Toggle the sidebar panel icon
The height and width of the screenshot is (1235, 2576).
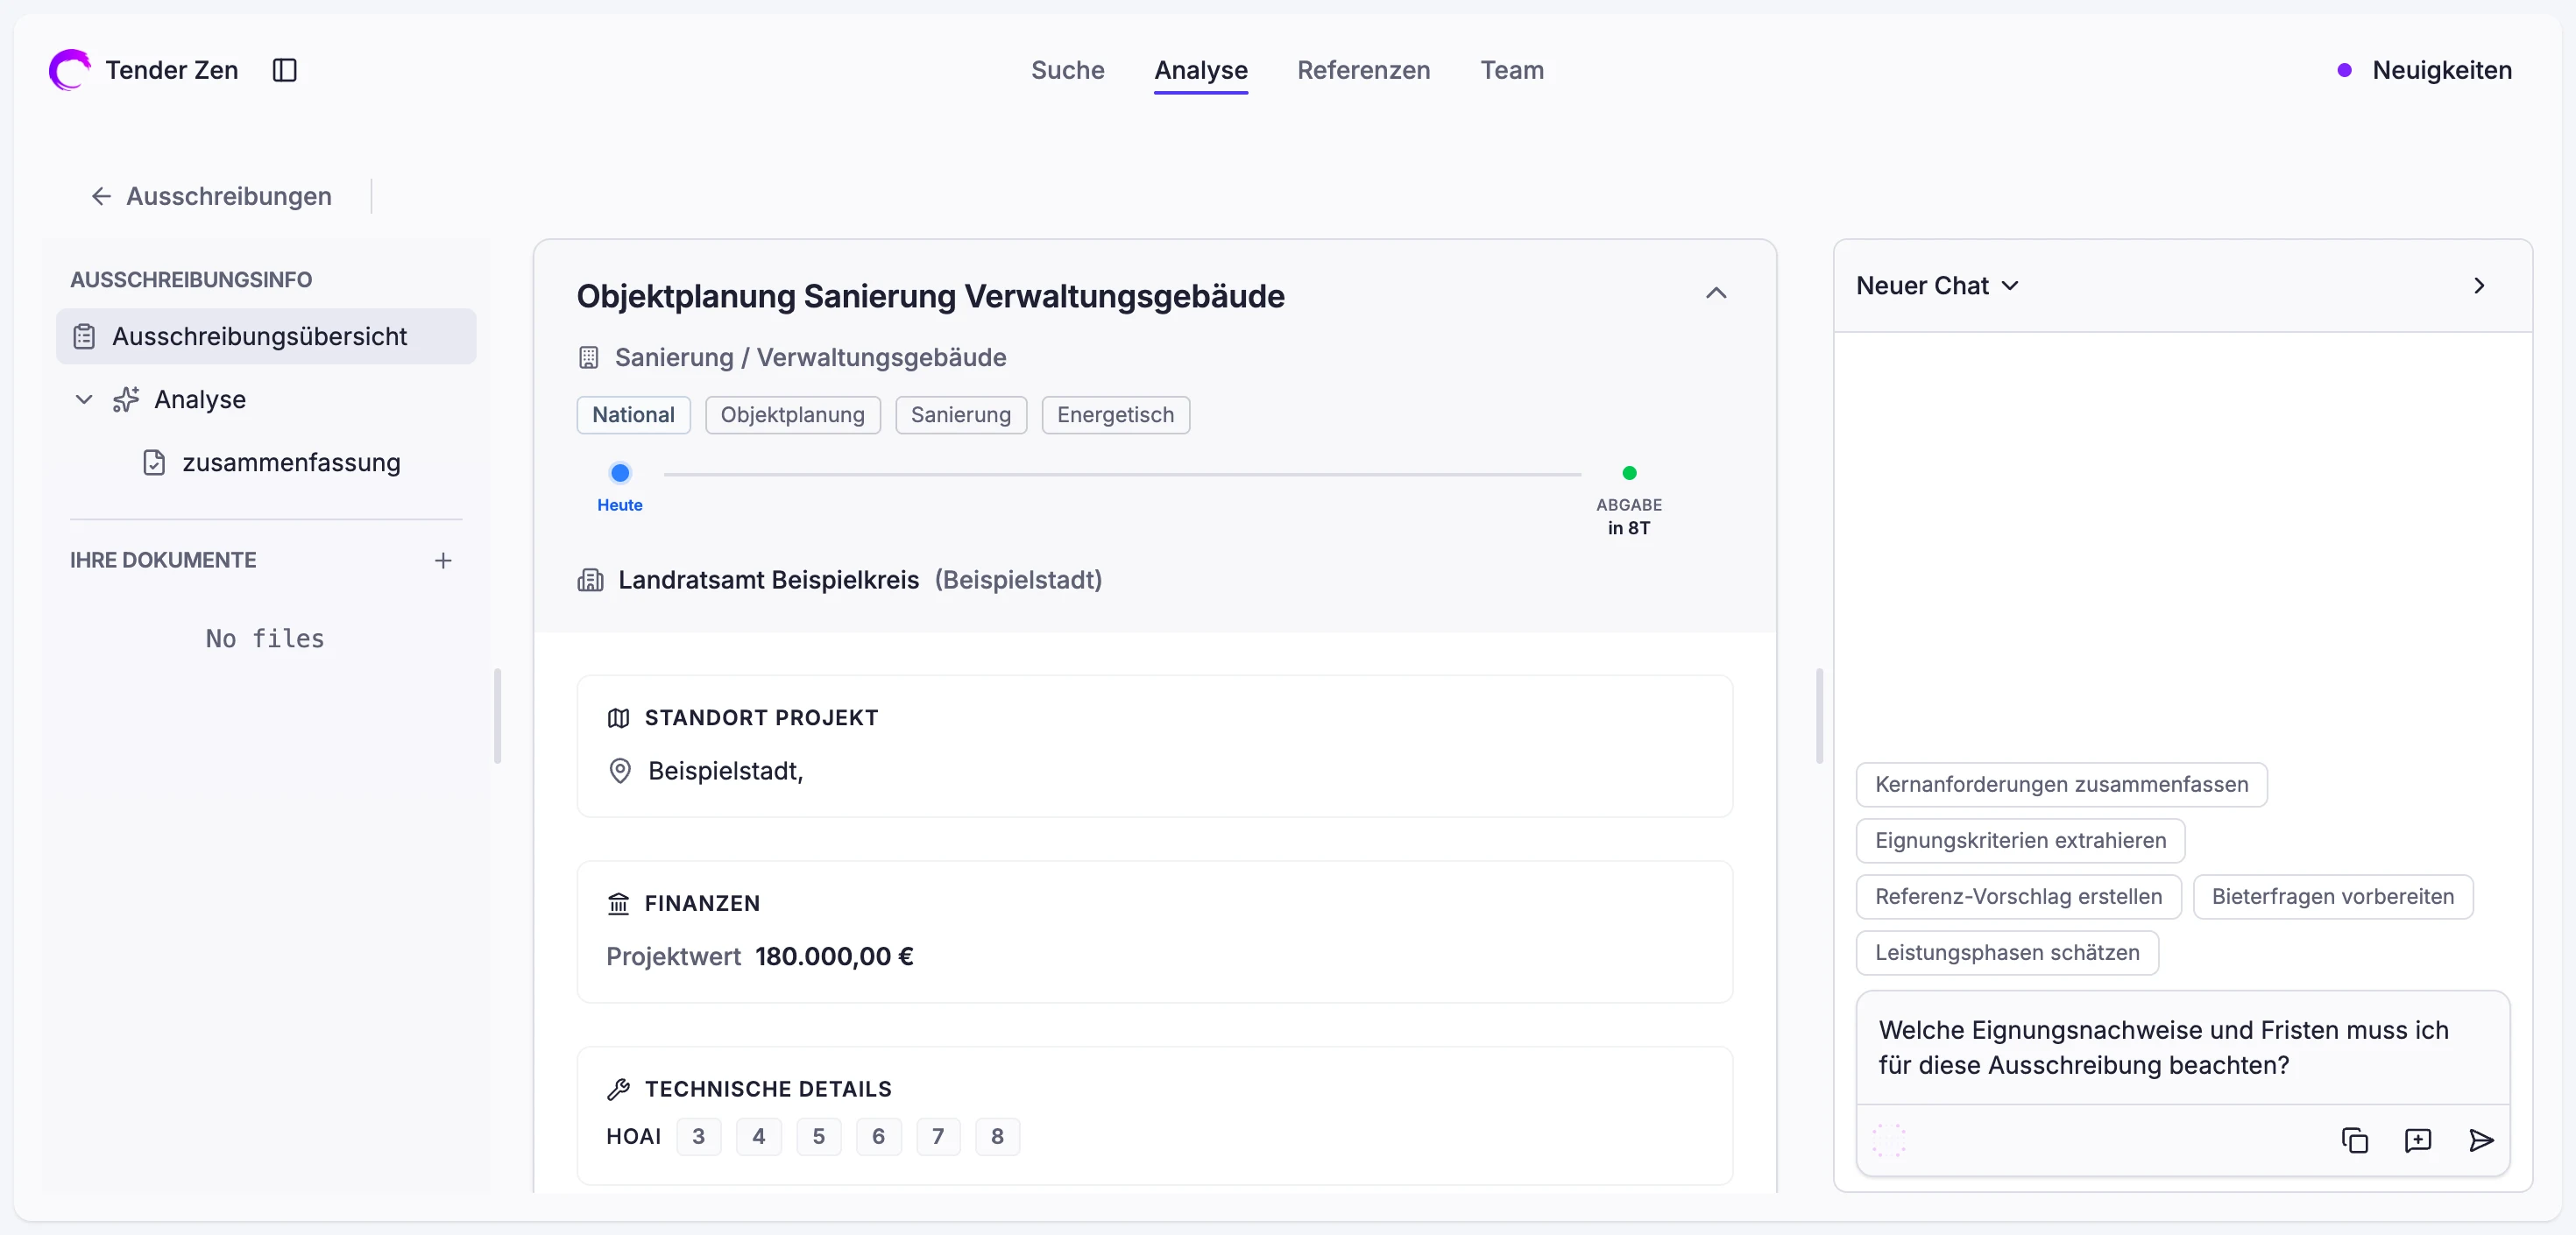pos(285,70)
